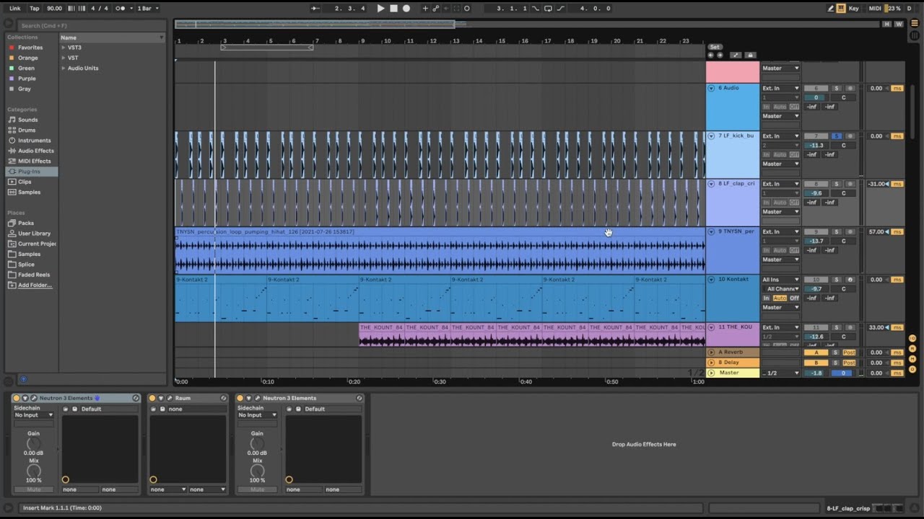The width and height of the screenshot is (924, 519).
Task: Select the Plug-Ins category
Action: pyautogui.click(x=29, y=172)
